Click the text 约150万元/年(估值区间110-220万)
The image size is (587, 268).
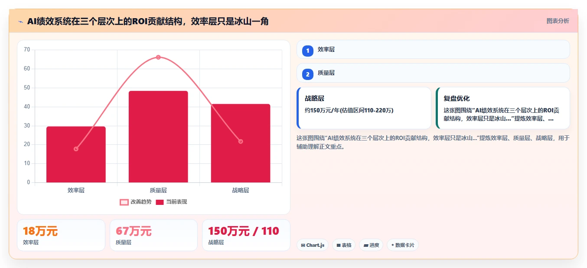point(349,110)
